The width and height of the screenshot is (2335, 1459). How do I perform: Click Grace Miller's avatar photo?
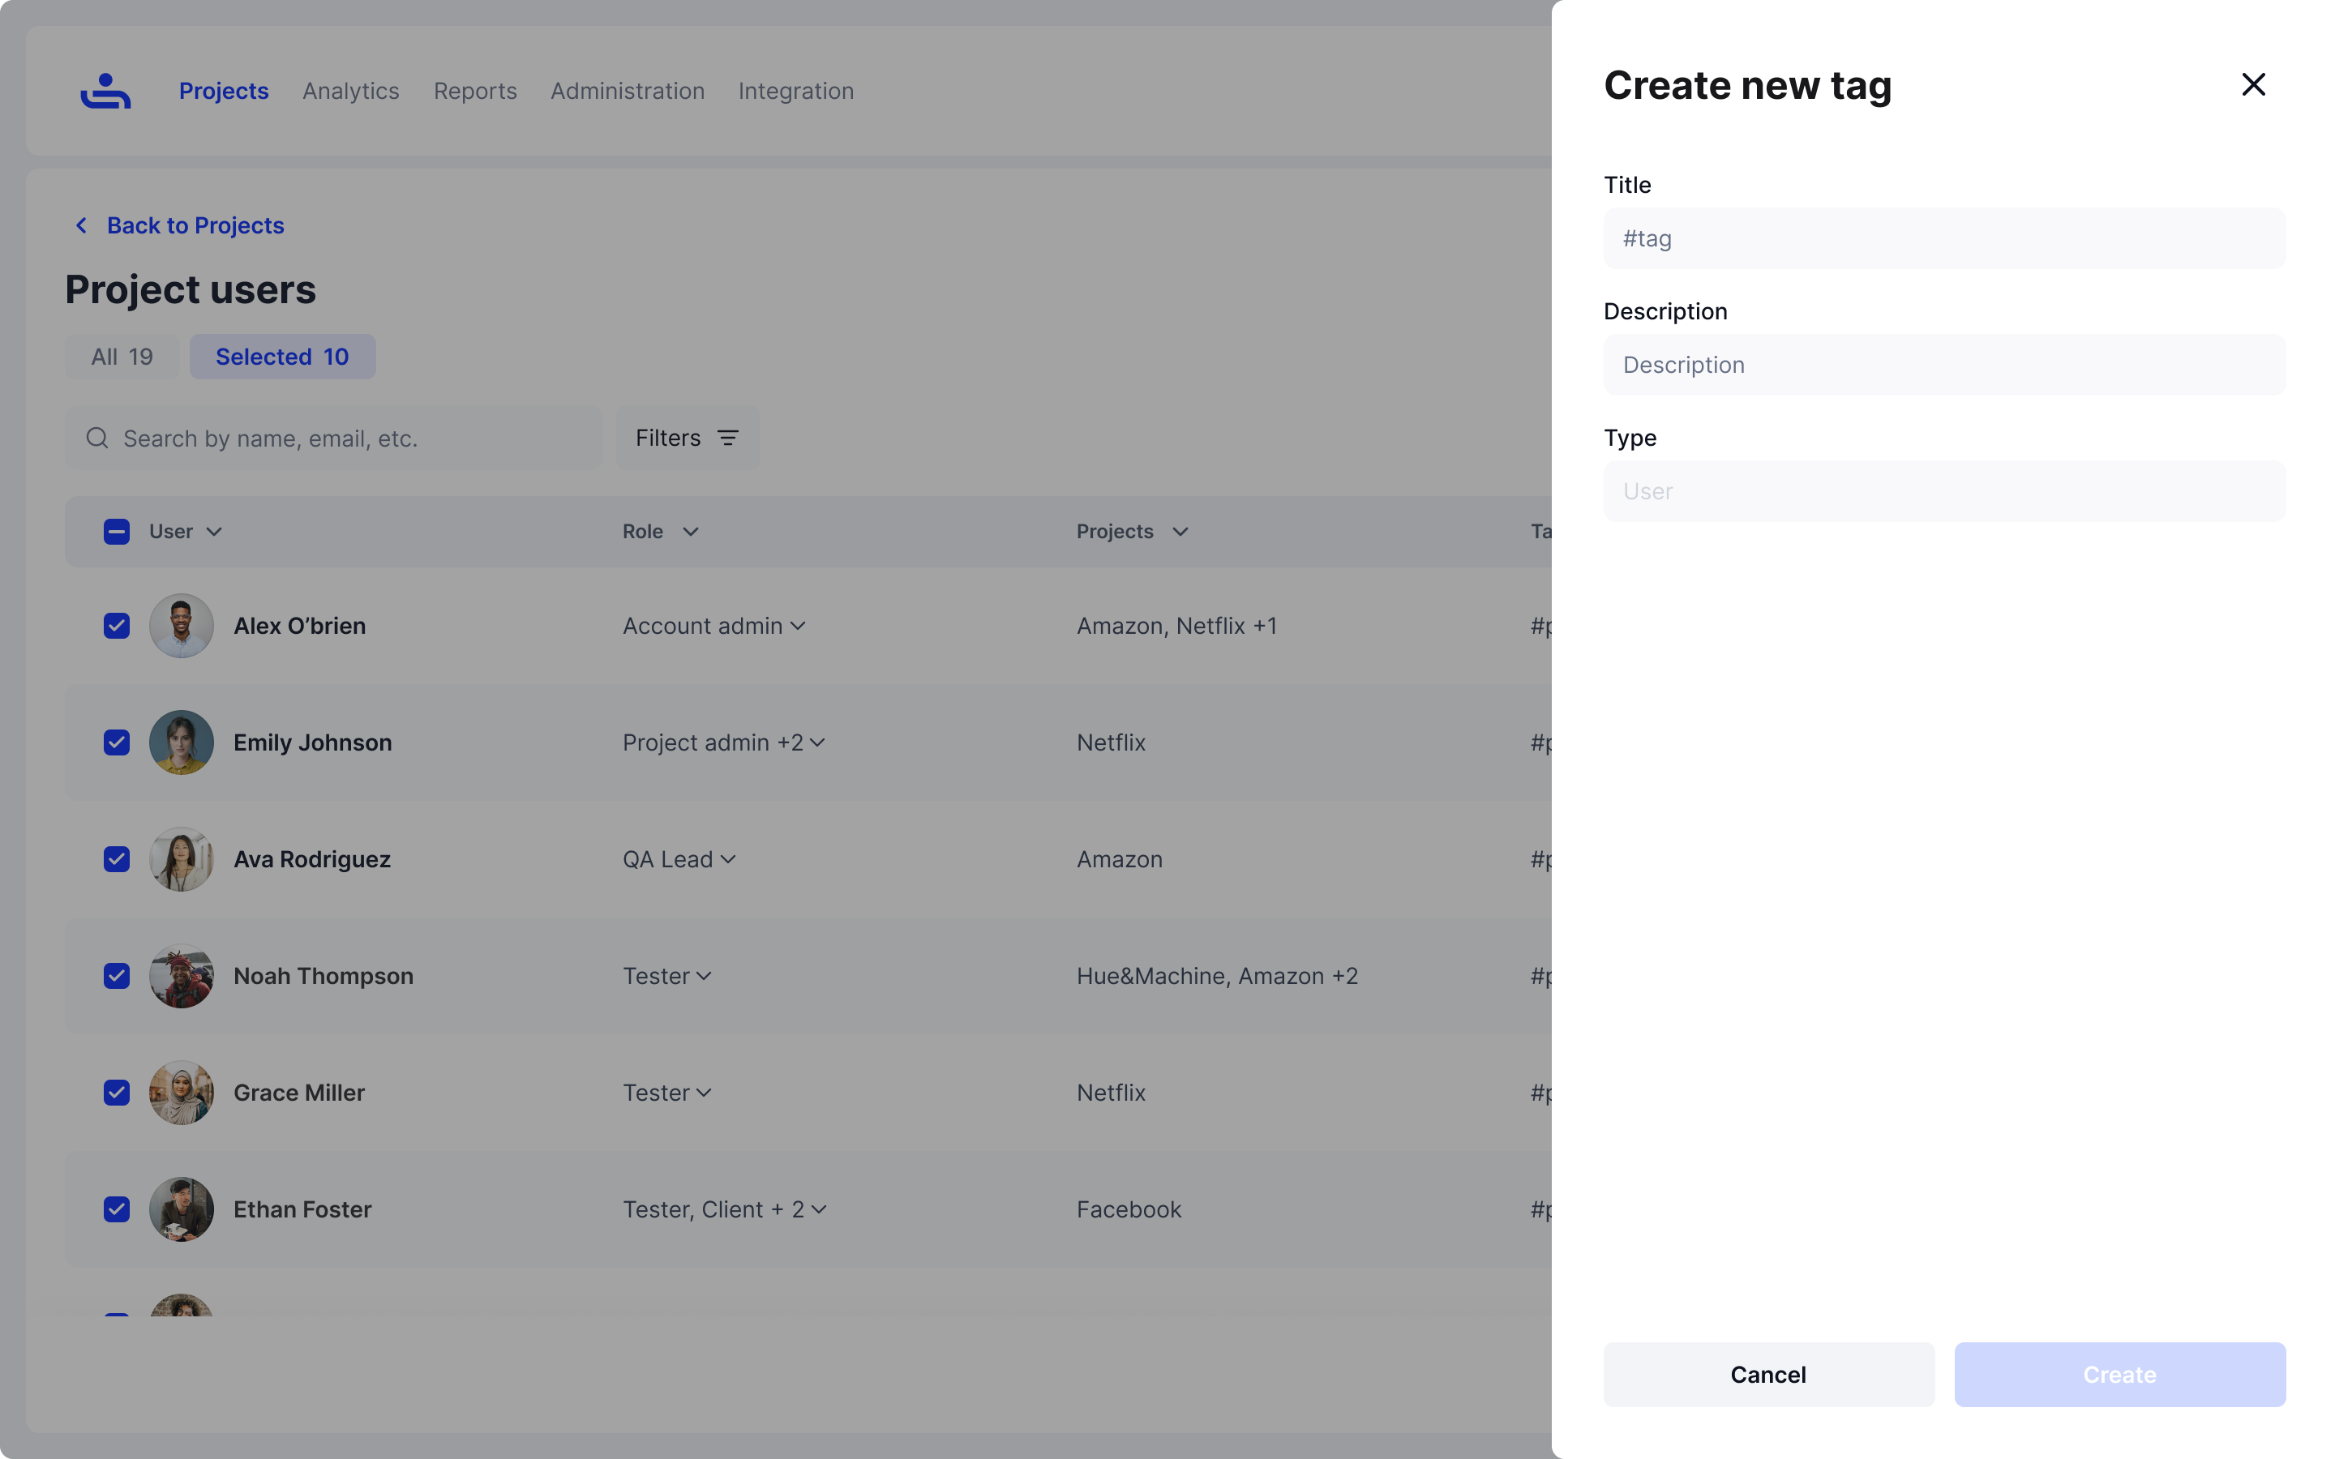182,1093
